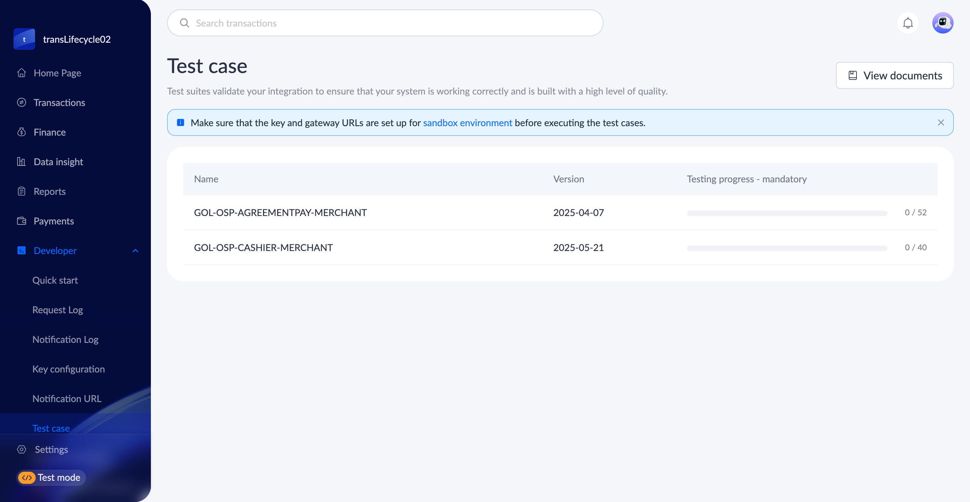Click the search magnifier icon
The width and height of the screenshot is (970, 502).
coord(185,23)
